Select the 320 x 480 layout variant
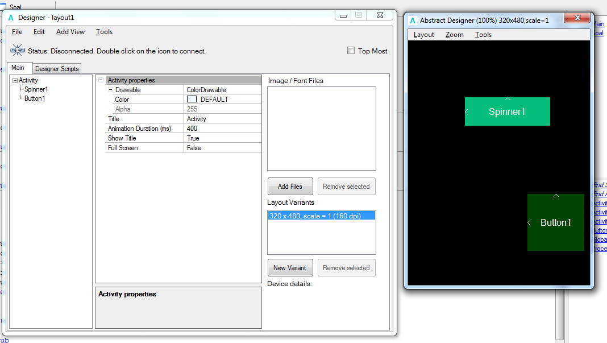Screen dimensions: 607x343 click(x=321, y=216)
